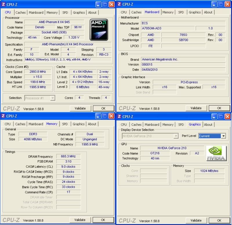Viewport: 232px width, 225px height.
Task: Minimize the Mainboard tab window
Action: pyautogui.click(x=214, y=4)
